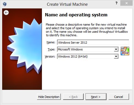
Task: Click the Type: label
Action: click(51, 49)
